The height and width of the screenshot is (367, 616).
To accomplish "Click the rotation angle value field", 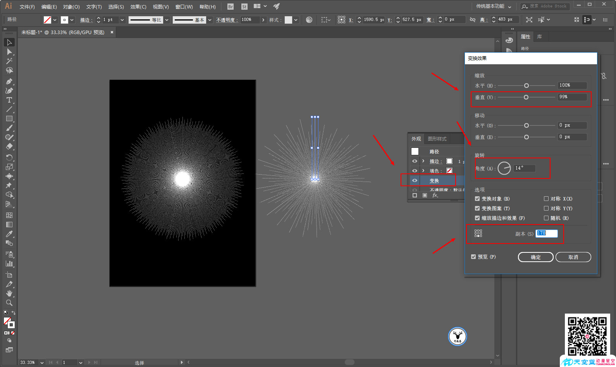I will click(x=525, y=168).
